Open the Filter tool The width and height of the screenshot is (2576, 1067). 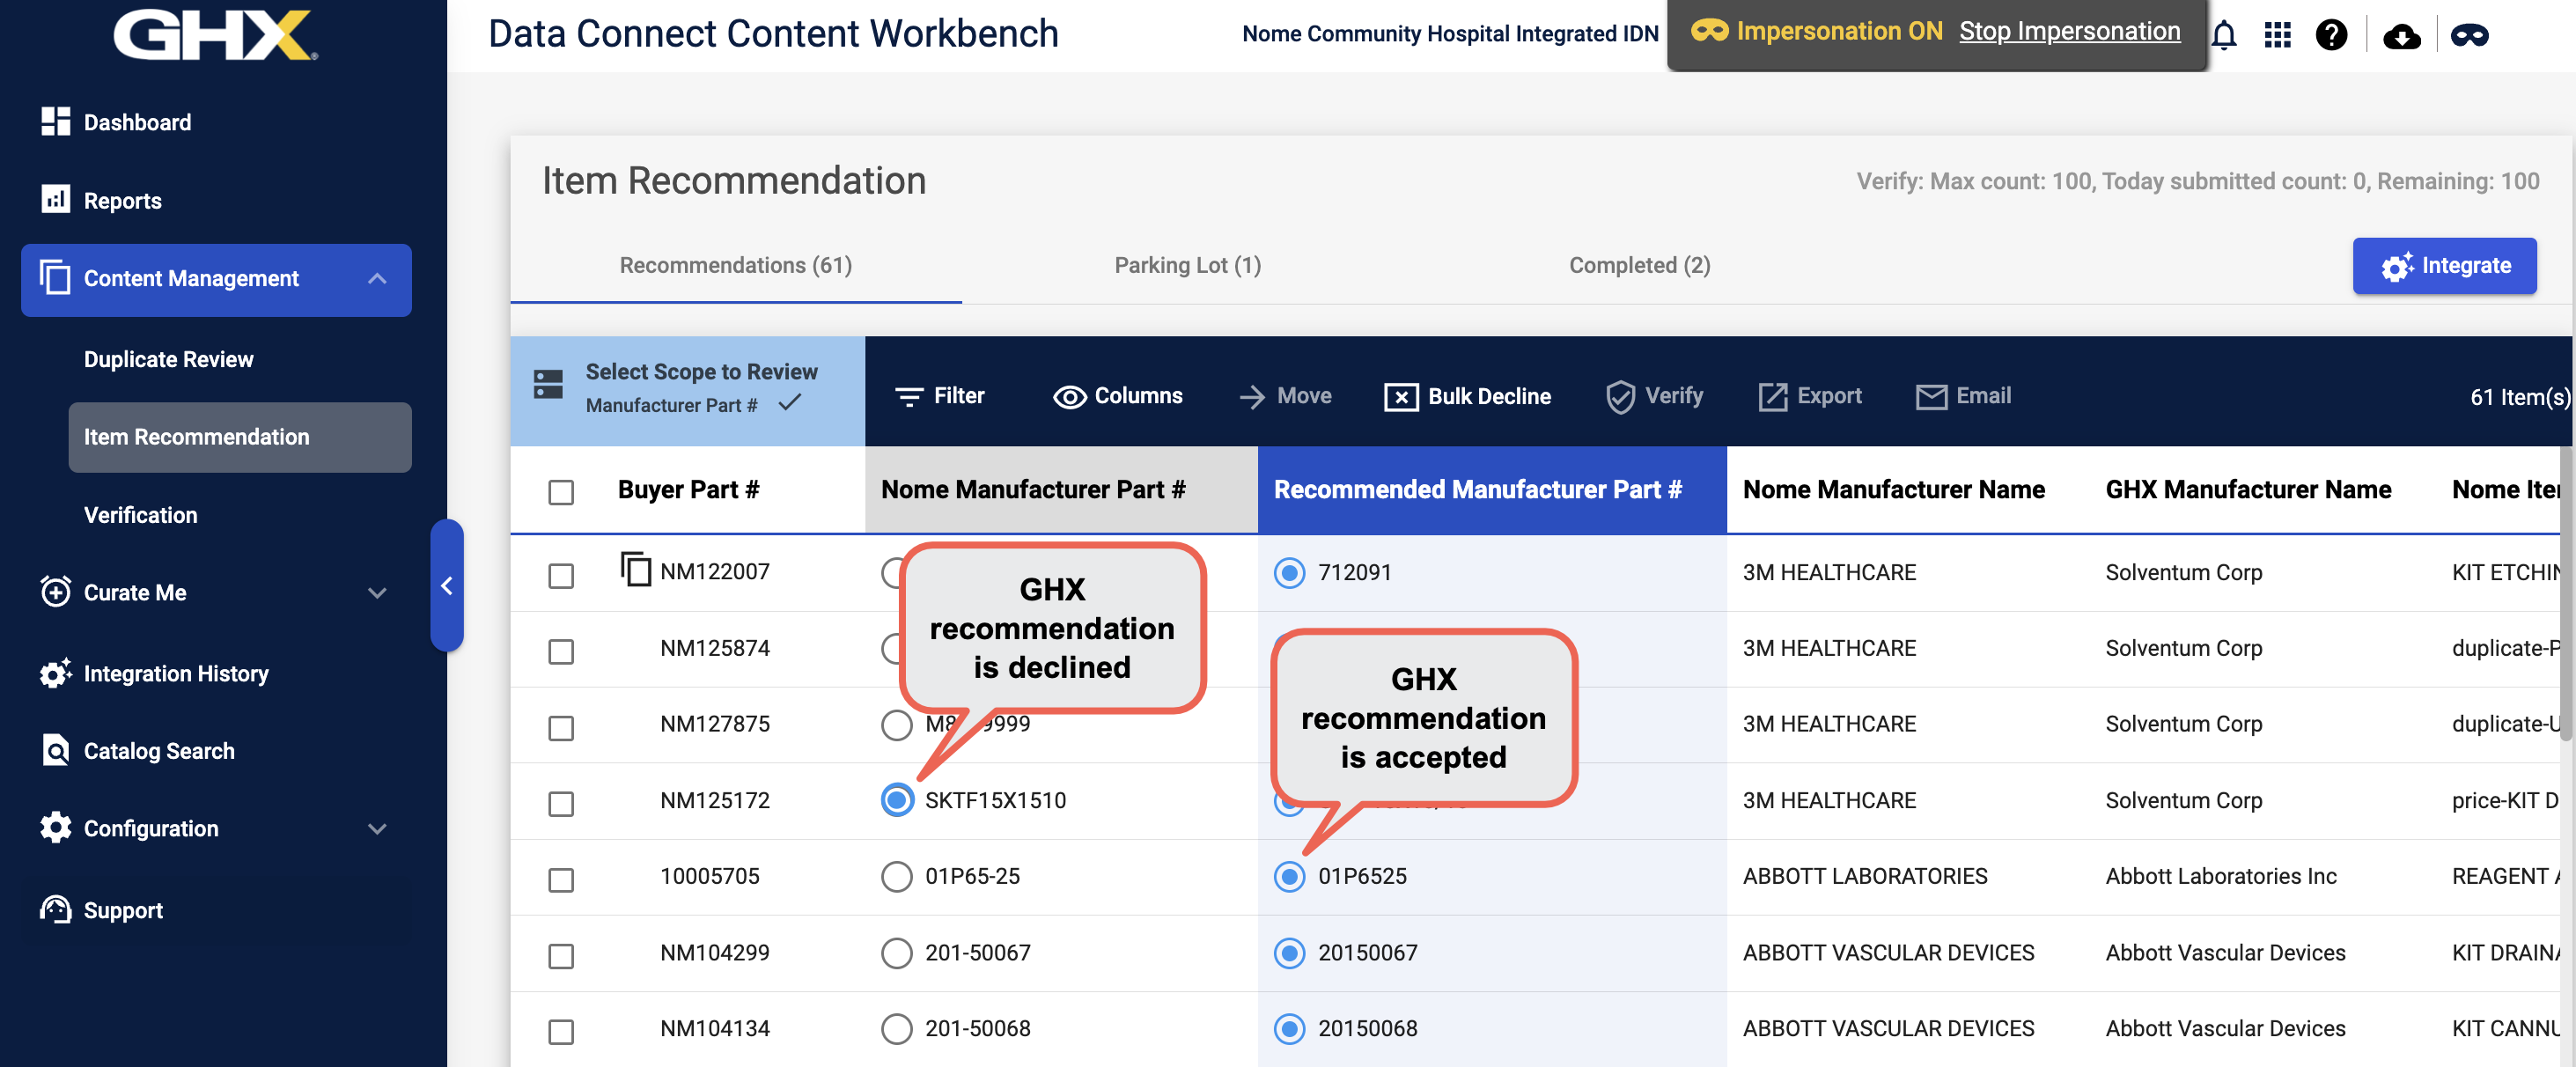[939, 396]
